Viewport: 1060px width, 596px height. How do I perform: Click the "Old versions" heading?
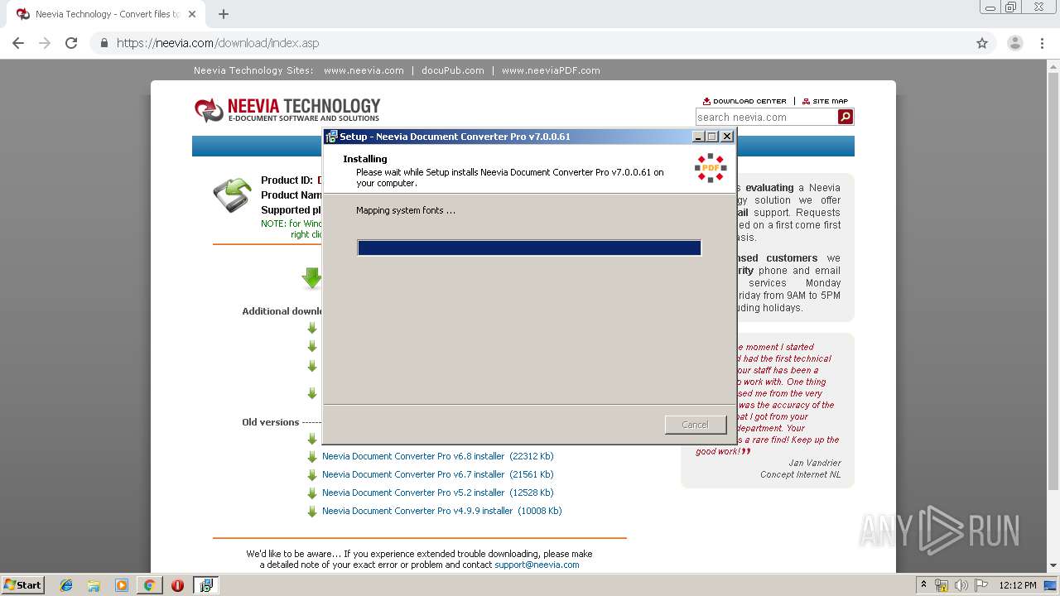coord(270,422)
